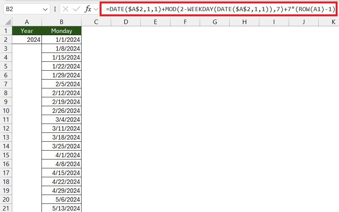Click cell with date 1/1/2024
Screen dimensions: 339x212
[x=62, y=40]
